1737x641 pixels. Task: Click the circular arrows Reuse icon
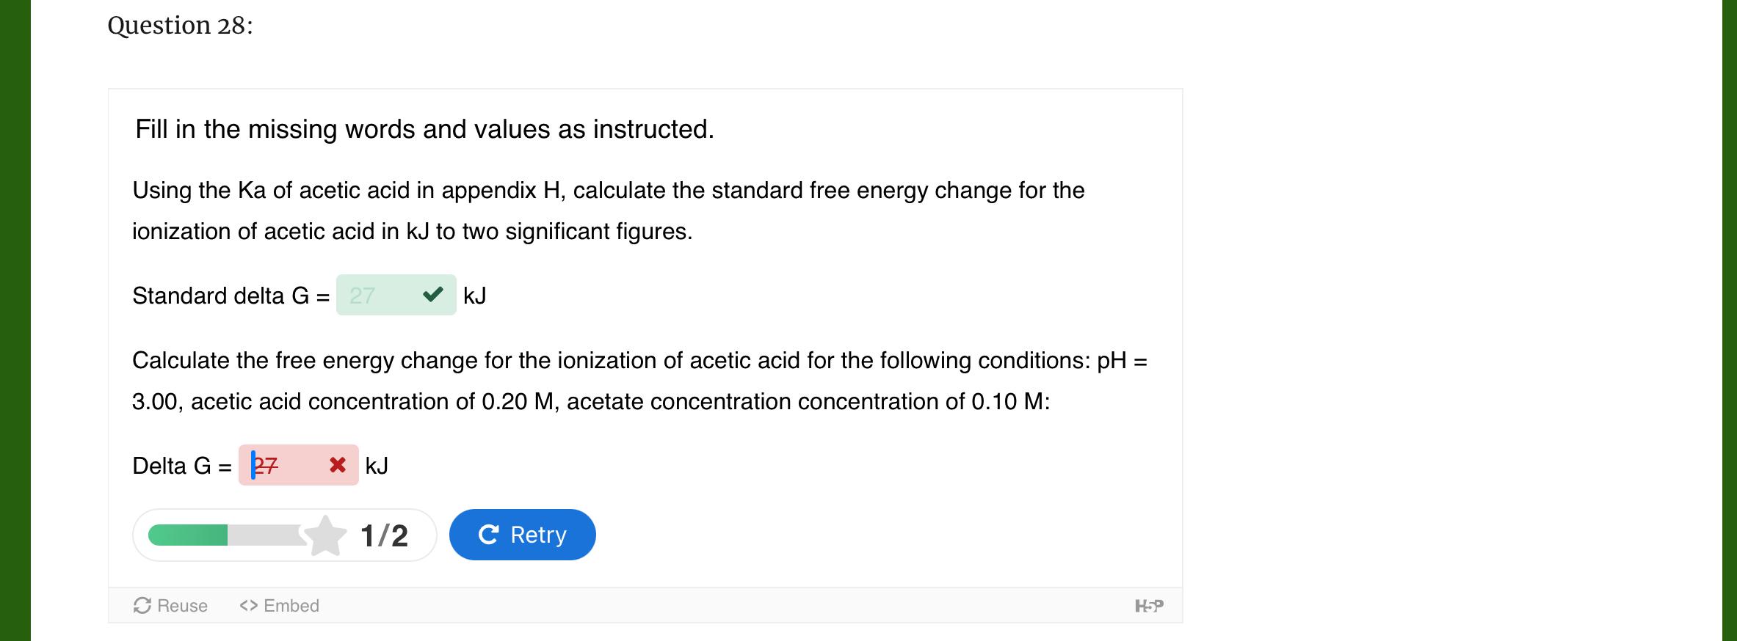pyautogui.click(x=142, y=606)
